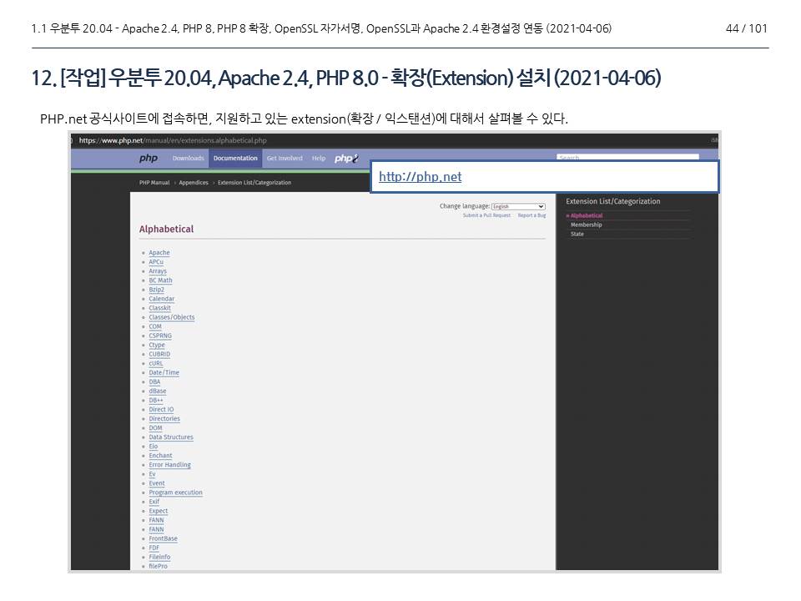Open the cURL extension link
The width and height of the screenshot is (801, 601).
[156, 363]
